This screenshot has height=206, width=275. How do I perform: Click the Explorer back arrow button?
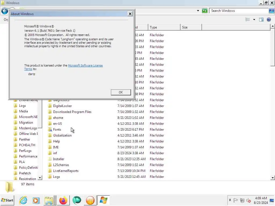click(x=5, y=11)
